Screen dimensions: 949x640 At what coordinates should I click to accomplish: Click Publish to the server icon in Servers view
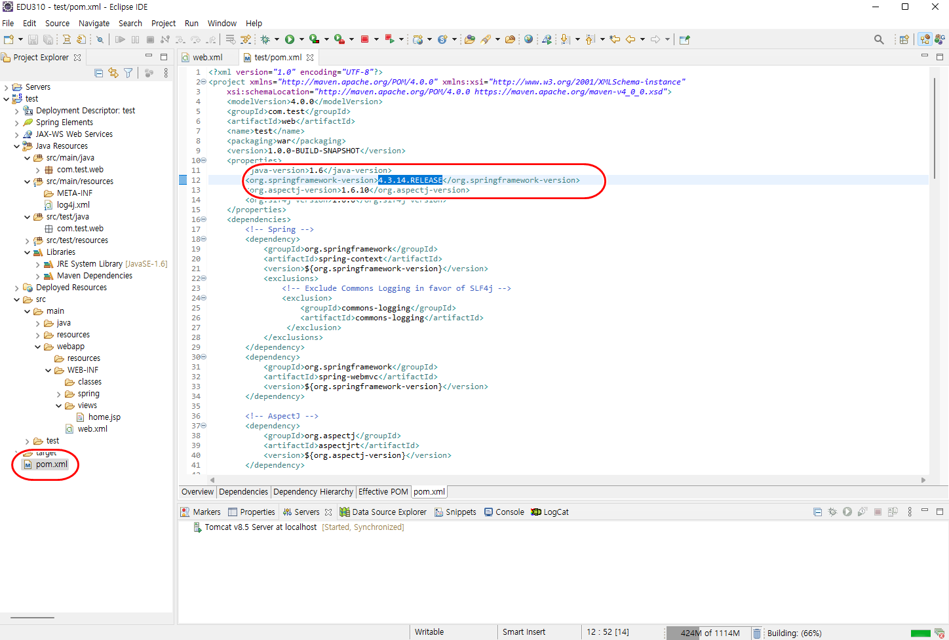[893, 512]
